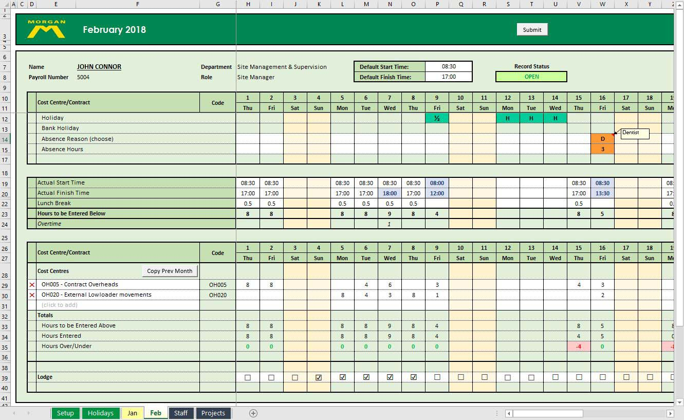Click the H holiday cell for Mon 12
This screenshot has width=684, height=420.
pyautogui.click(x=508, y=118)
